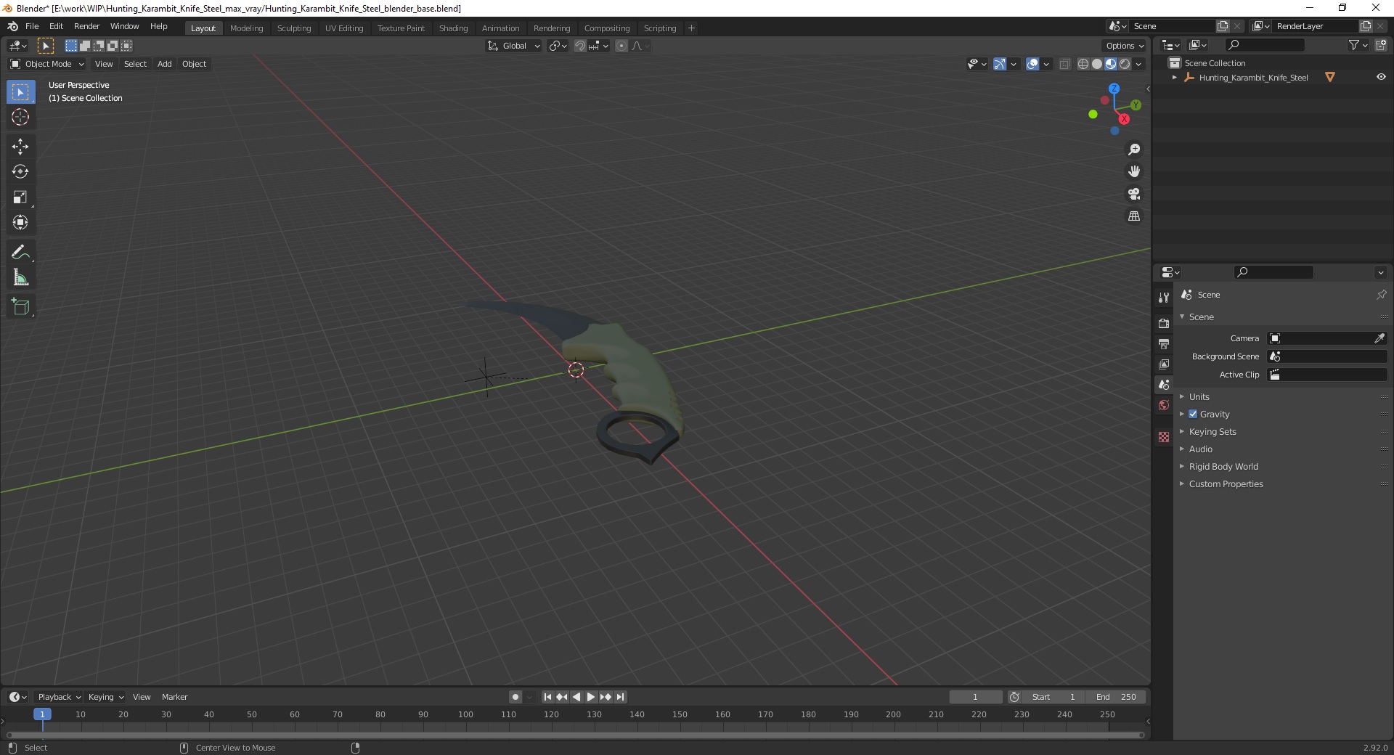This screenshot has width=1394, height=755.
Task: Pin the Scene properties panel
Action: click(1381, 295)
